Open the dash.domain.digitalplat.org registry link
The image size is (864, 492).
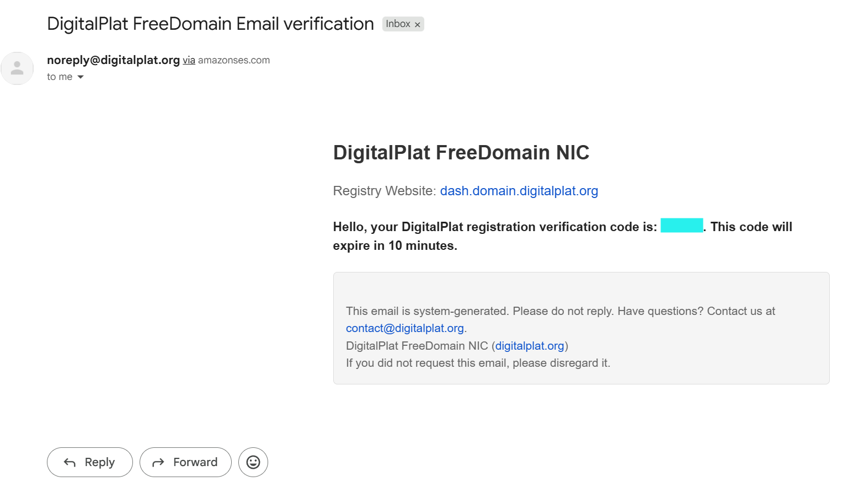519,191
